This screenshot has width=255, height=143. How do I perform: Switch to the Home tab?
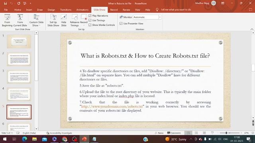pyautogui.click(x=18, y=10)
